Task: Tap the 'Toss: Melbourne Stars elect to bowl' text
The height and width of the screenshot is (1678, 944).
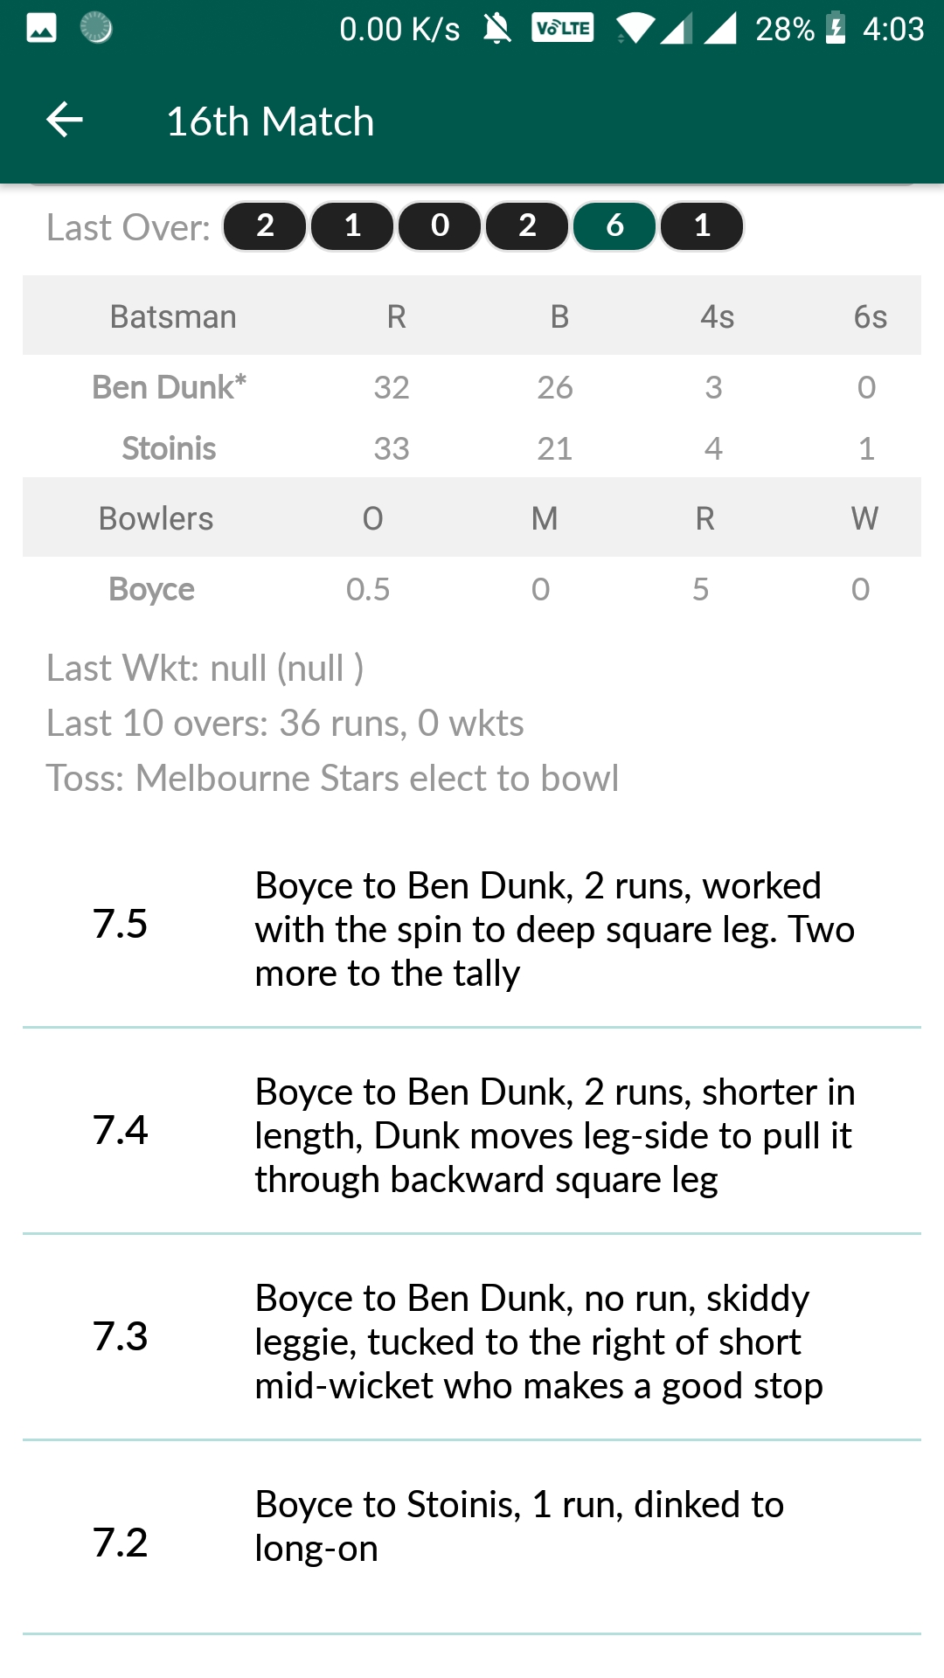Action: click(333, 778)
